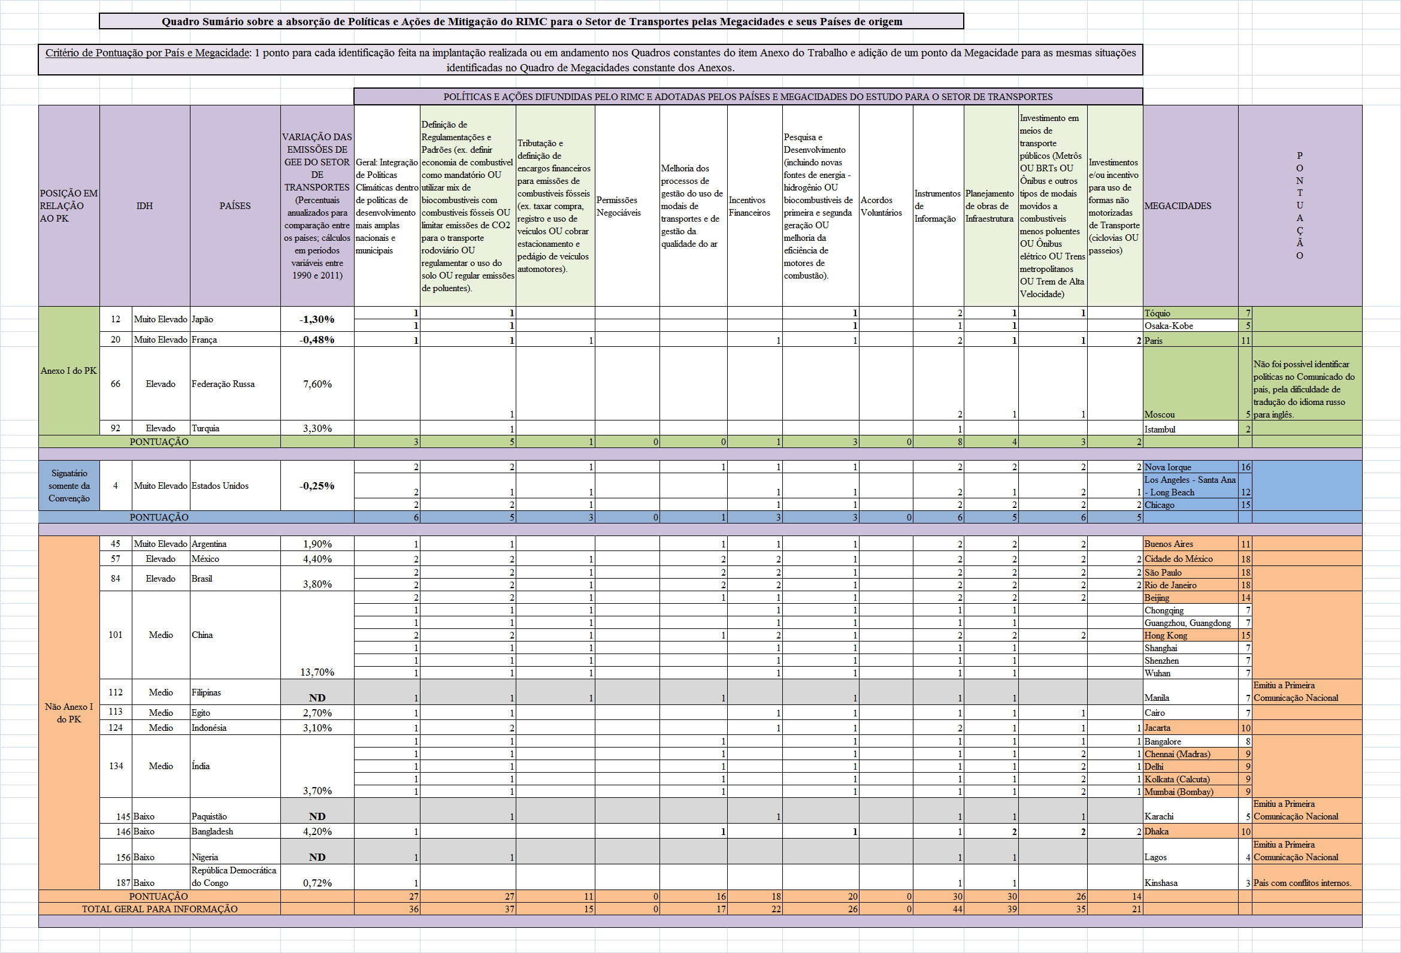Image resolution: width=1401 pixels, height=953 pixels.
Task: Select the 'Japão' country cell
Action: 235,319
